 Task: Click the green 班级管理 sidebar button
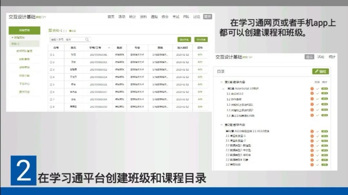[24, 30]
